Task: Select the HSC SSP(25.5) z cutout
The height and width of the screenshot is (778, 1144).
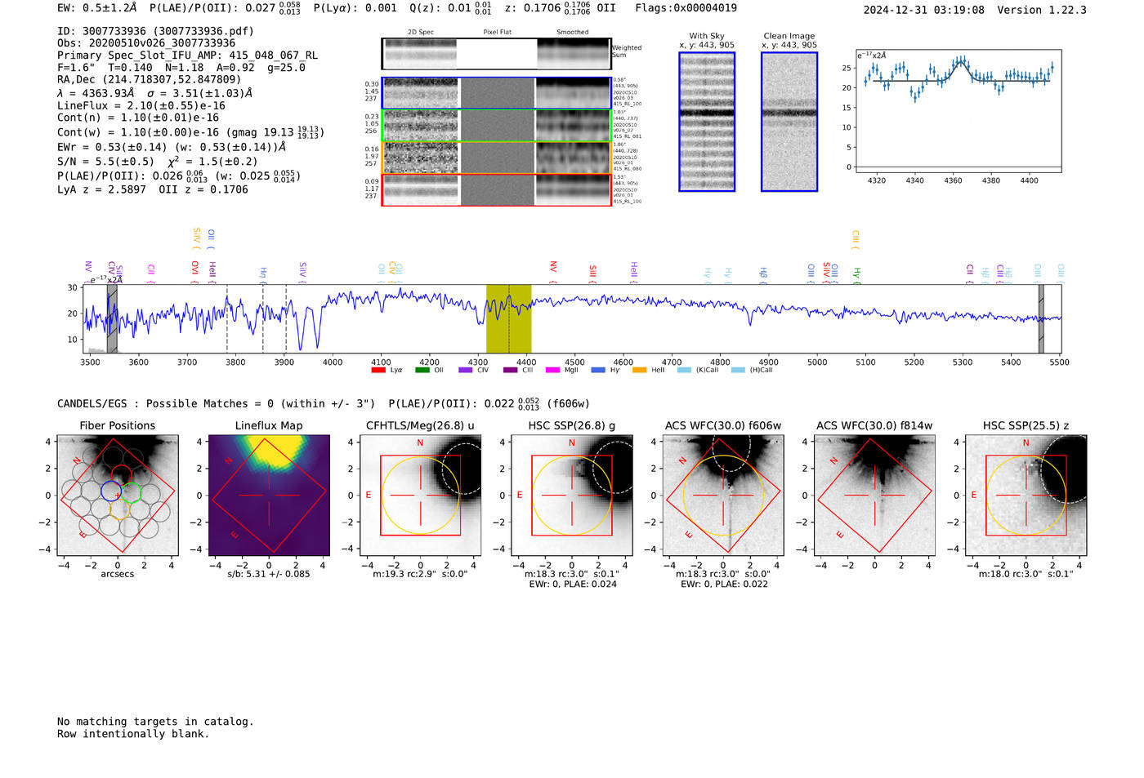Action: [1026, 495]
